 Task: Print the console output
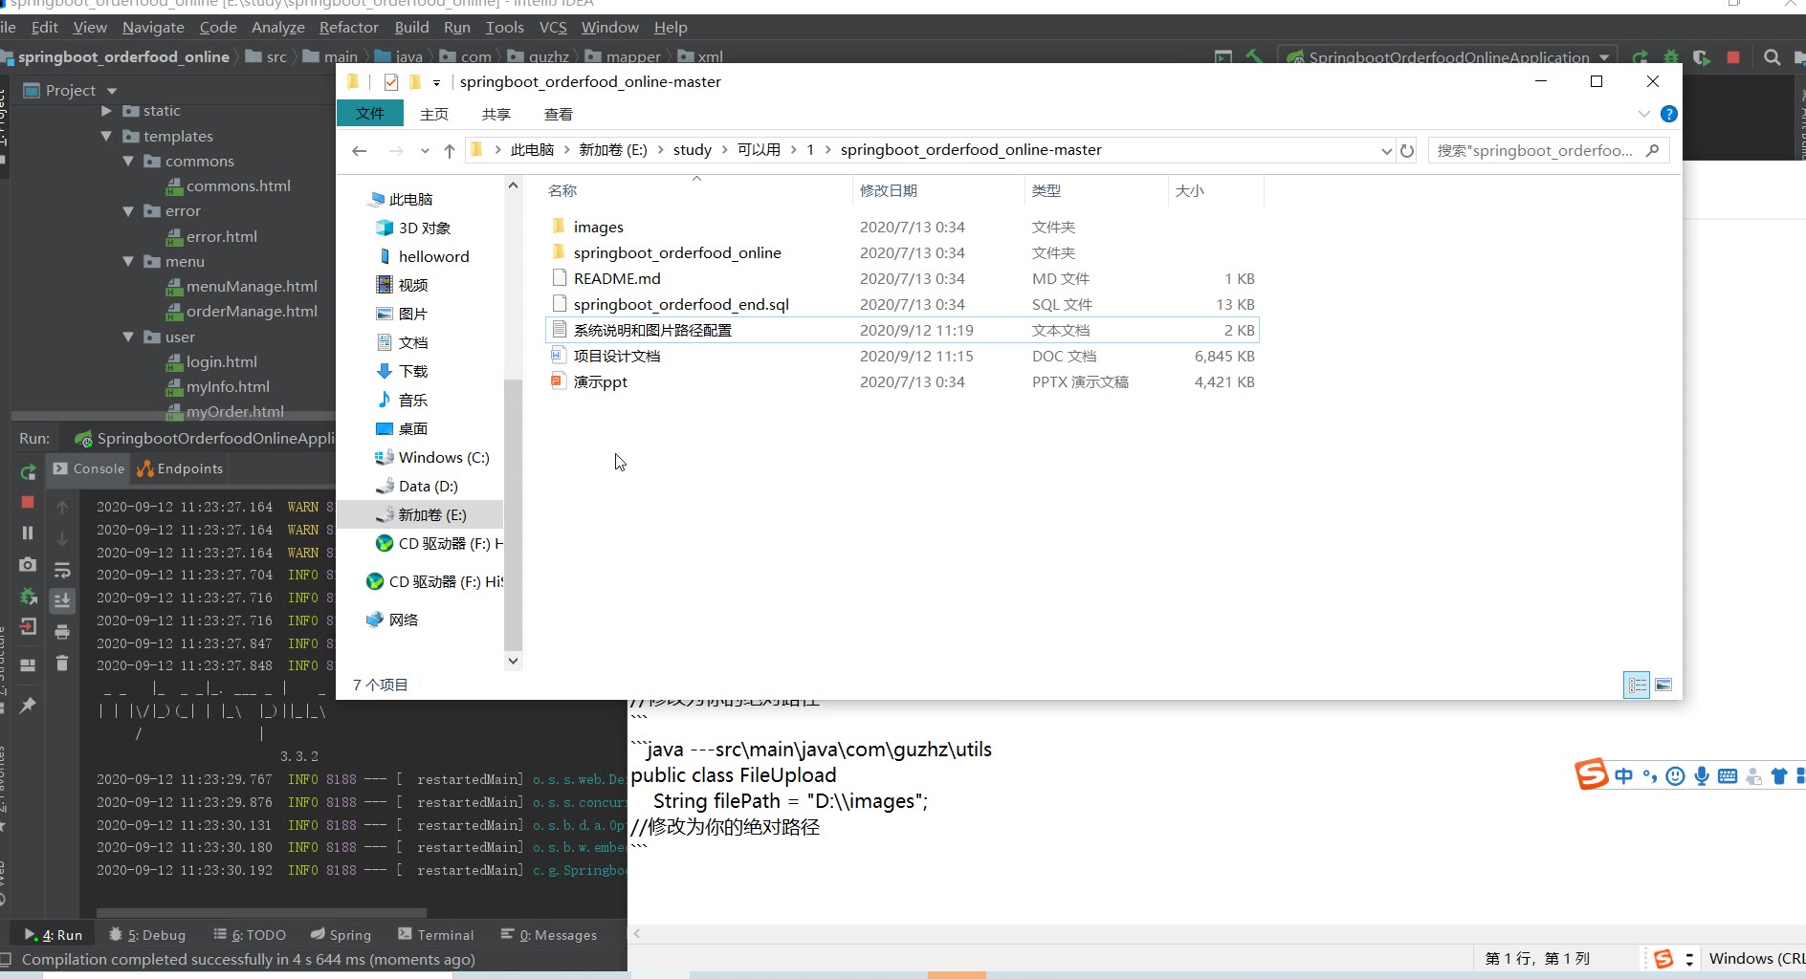62,632
